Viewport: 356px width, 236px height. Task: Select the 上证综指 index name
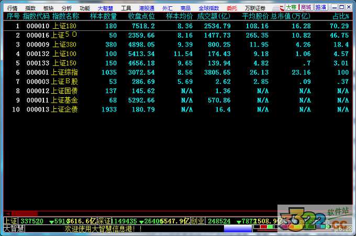pyautogui.click(x=64, y=72)
